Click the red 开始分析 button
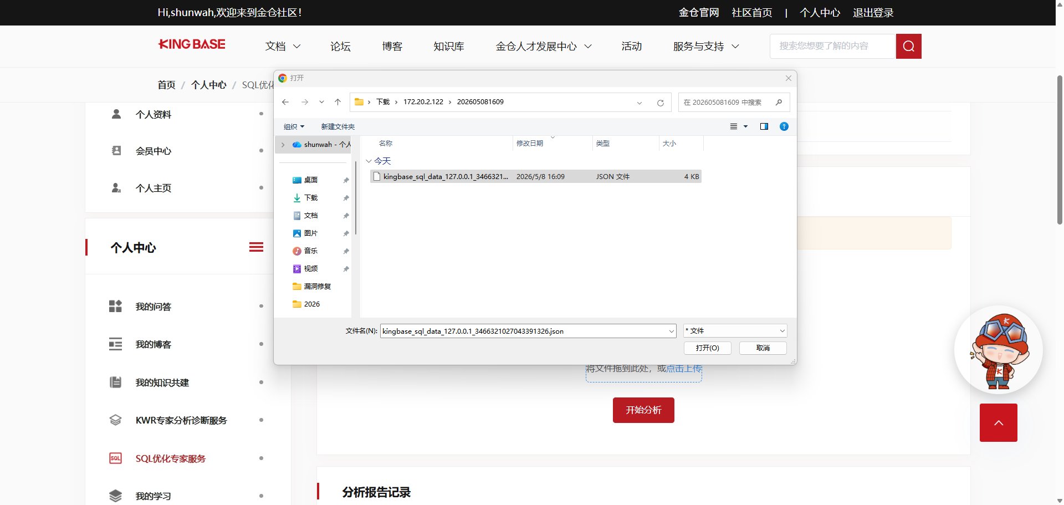 click(643, 410)
